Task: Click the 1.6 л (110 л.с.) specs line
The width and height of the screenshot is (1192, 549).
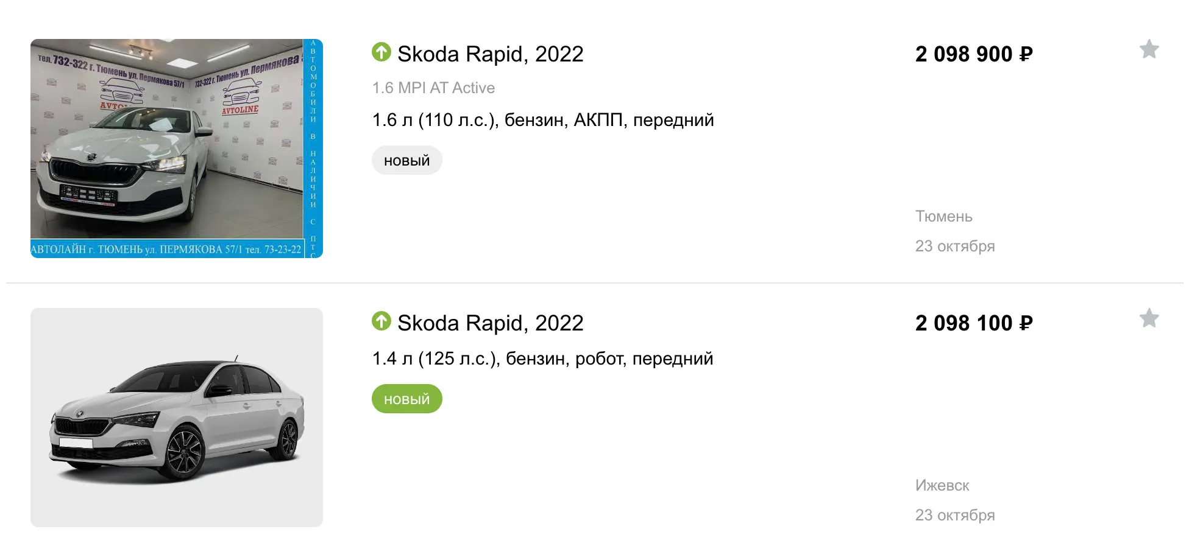Action: pyautogui.click(x=542, y=121)
